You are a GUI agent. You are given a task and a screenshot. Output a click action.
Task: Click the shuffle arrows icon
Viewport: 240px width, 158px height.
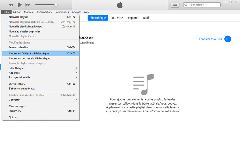(220, 39)
